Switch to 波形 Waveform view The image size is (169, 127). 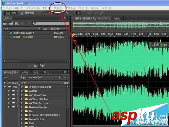[11, 13]
